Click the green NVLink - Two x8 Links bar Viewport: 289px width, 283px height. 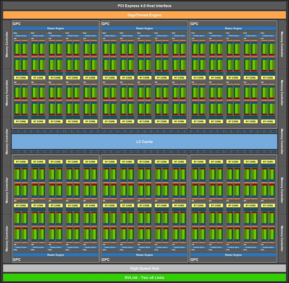click(144, 278)
